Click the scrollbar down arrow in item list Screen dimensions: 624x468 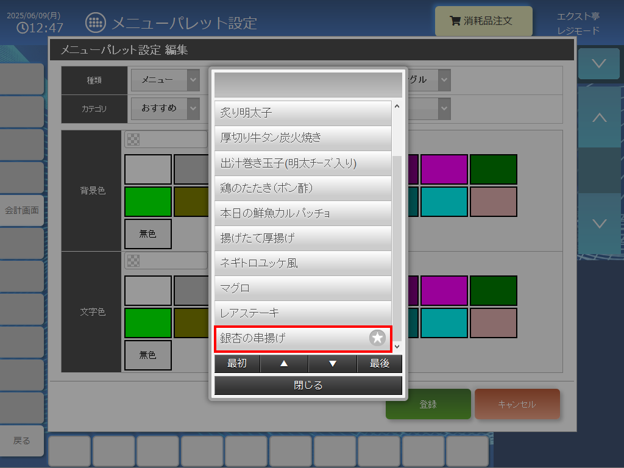[397, 347]
